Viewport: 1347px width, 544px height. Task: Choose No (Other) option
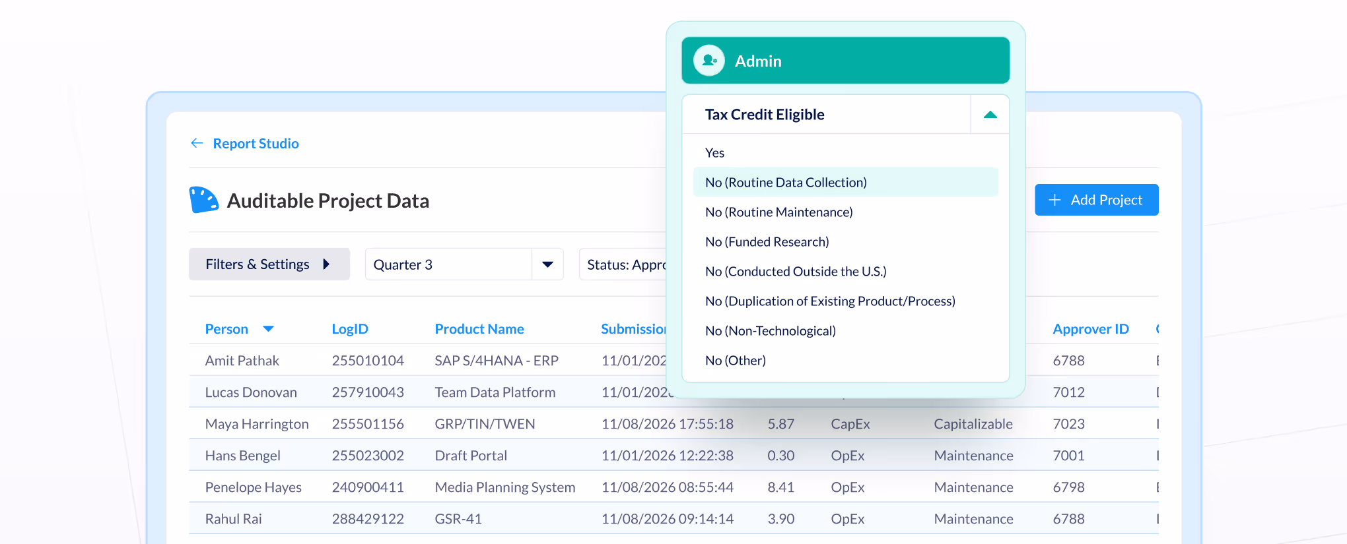click(x=736, y=361)
